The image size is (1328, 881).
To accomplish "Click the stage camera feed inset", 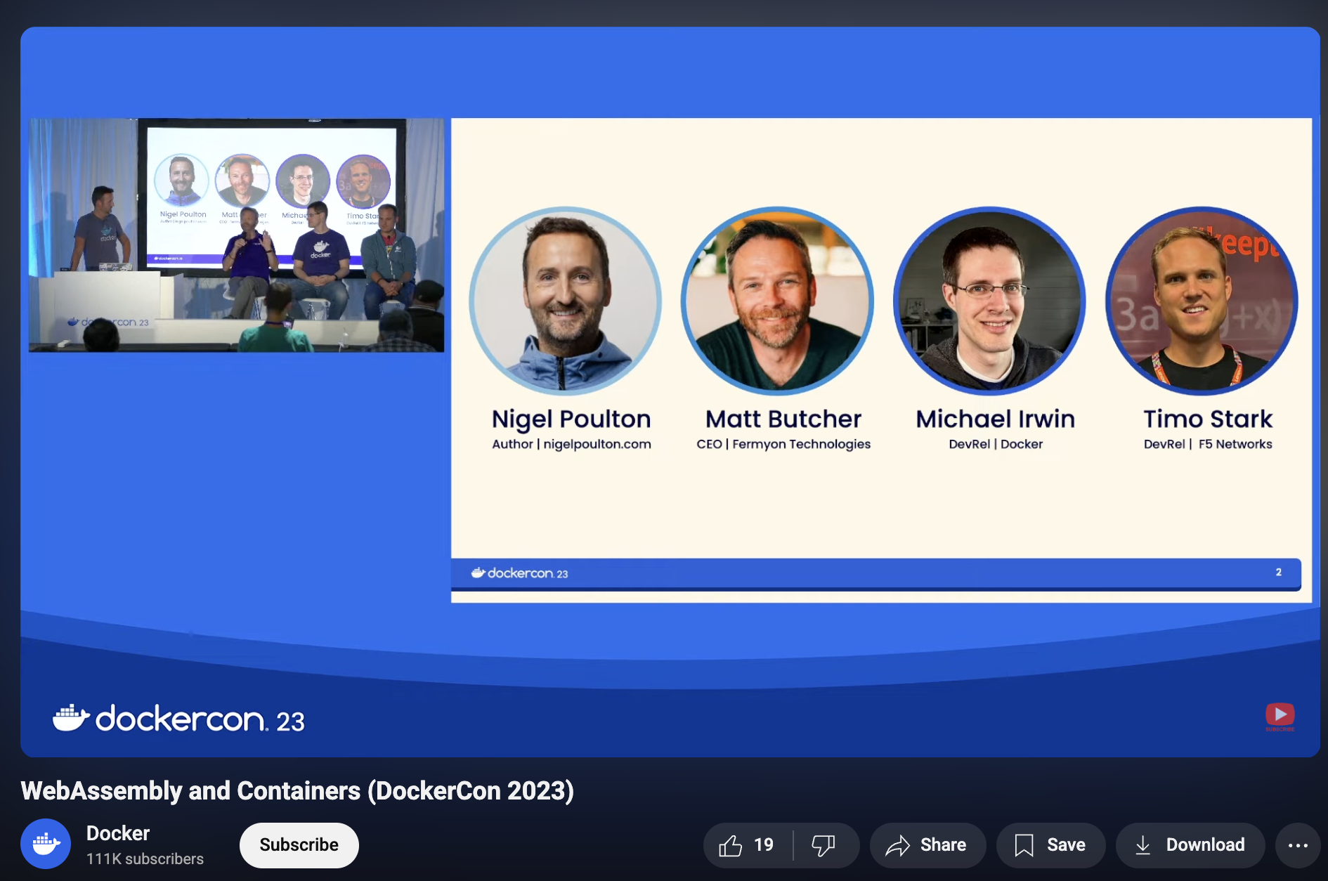I will click(236, 235).
